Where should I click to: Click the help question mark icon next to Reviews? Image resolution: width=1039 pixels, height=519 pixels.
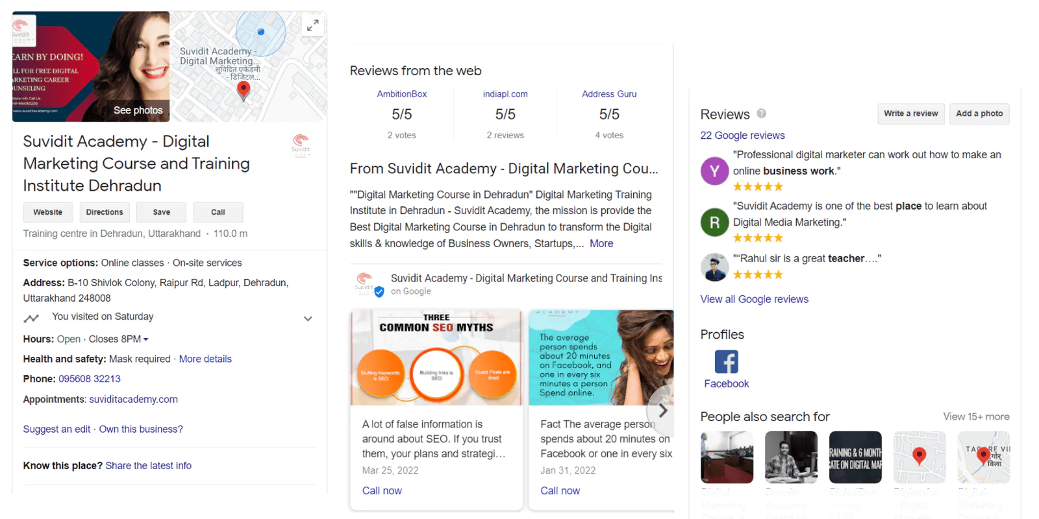click(762, 114)
